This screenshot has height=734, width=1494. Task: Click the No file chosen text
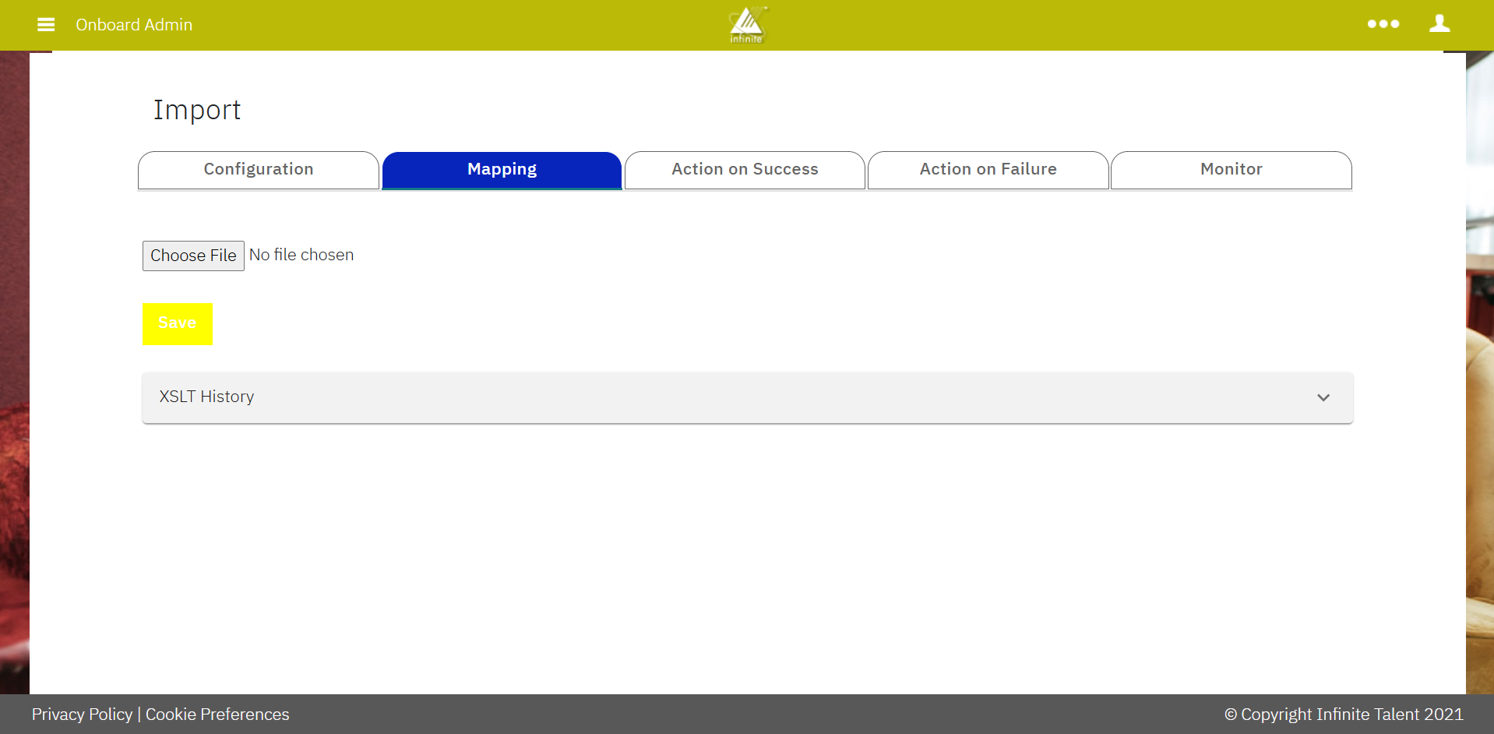coord(301,256)
